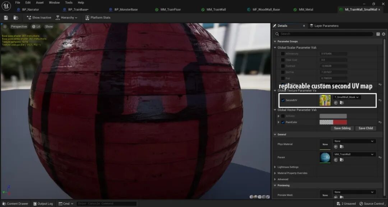Close the Details panel tab

click(x=304, y=26)
